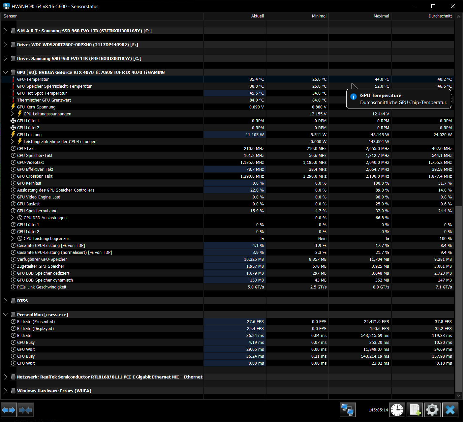Click the vertical scrollbar thumb
Image resolution: width=463 pixels, height=422 pixels.
coord(458,299)
